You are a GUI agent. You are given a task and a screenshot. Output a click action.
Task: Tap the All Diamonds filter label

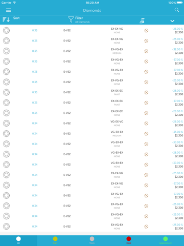click(x=82, y=22)
